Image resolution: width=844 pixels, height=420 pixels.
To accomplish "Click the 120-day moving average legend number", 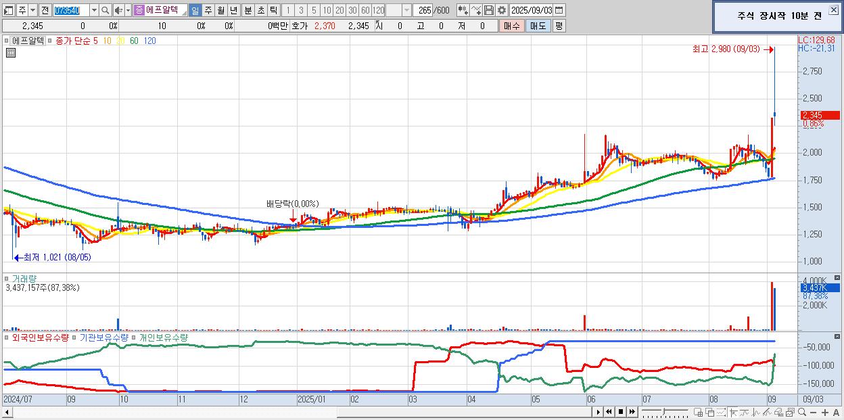I will tap(149, 41).
